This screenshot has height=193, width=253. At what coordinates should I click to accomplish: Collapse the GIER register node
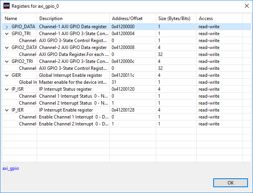(7, 75)
